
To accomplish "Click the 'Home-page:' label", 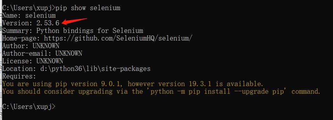I will coord(21,38).
